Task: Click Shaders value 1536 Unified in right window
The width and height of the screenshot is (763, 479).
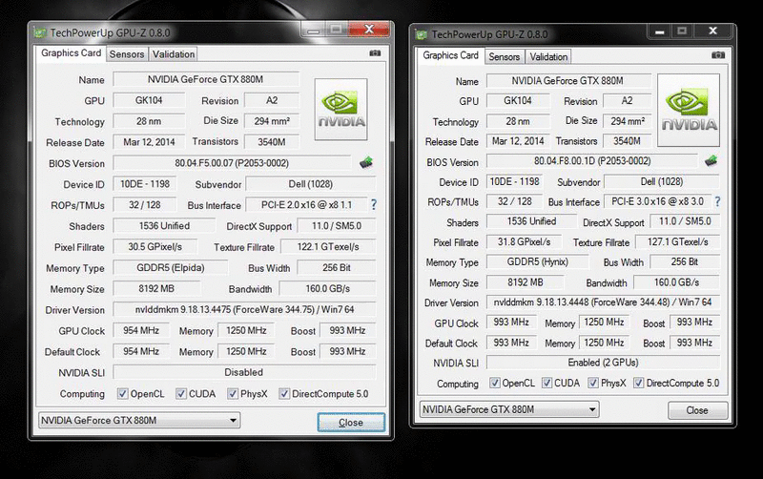Action: 531,221
